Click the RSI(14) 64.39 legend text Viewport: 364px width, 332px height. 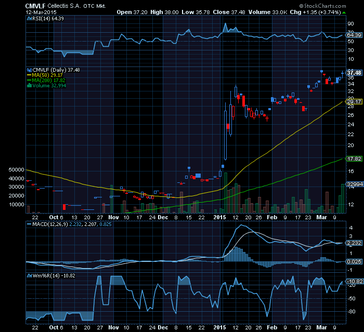pyautogui.click(x=48, y=19)
